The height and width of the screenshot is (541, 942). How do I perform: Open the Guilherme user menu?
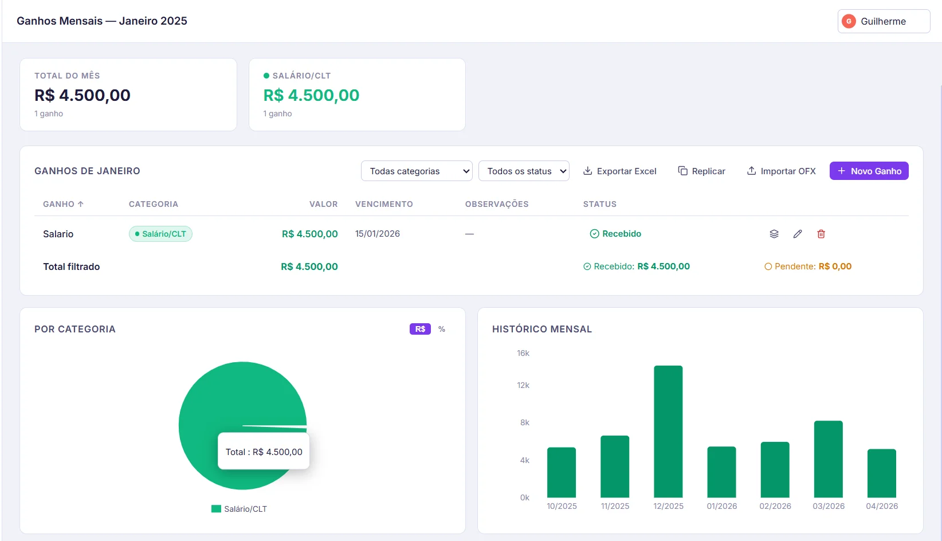pos(883,21)
